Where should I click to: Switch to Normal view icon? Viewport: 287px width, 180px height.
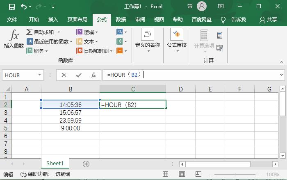166,174
